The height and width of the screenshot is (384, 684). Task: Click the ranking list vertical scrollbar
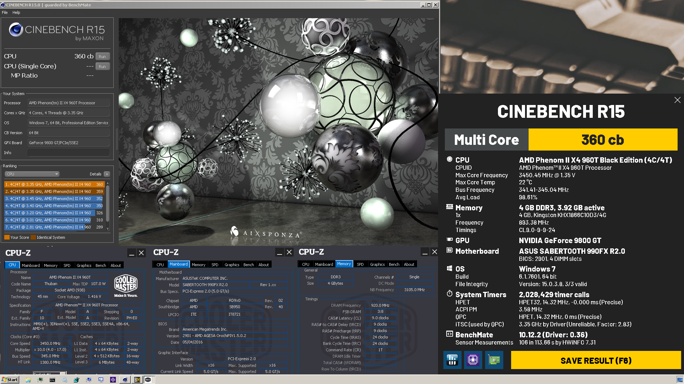[x=108, y=206]
